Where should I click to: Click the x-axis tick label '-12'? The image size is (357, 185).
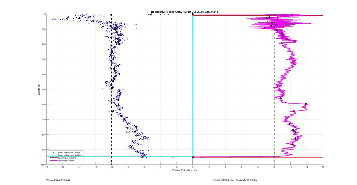click(95, 167)
